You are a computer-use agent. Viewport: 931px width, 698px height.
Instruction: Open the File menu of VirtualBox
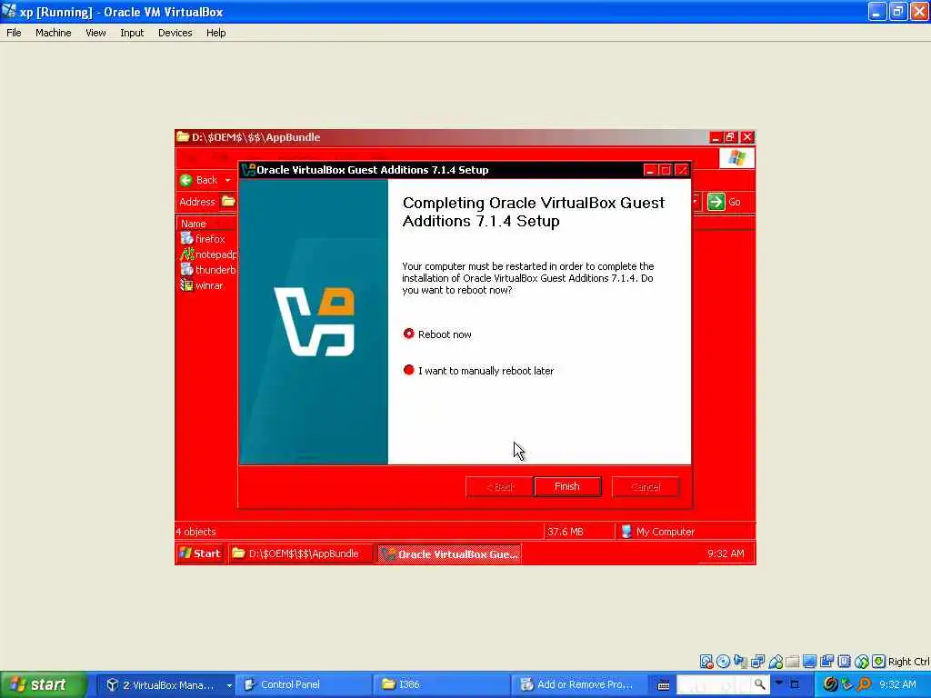[x=14, y=33]
